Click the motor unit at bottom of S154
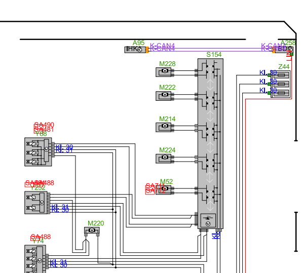302x273 pixels. point(208,220)
